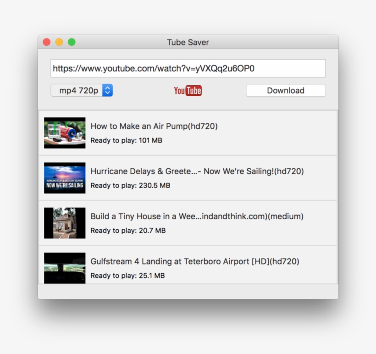Click the 'Build a Tiny House in a Wee...' title

197,216
